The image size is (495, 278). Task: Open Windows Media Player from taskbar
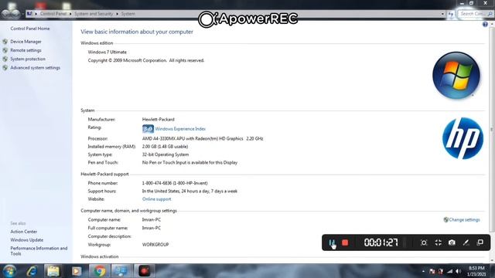pos(76,271)
